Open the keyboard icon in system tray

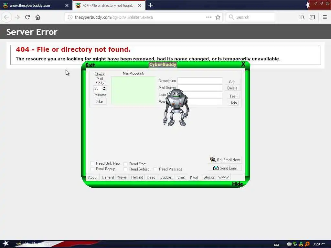click(276, 244)
